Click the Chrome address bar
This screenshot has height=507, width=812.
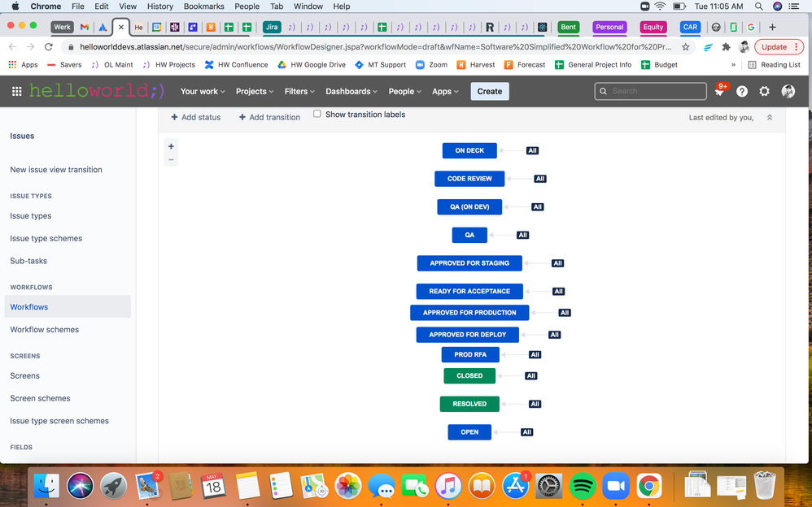click(375, 47)
